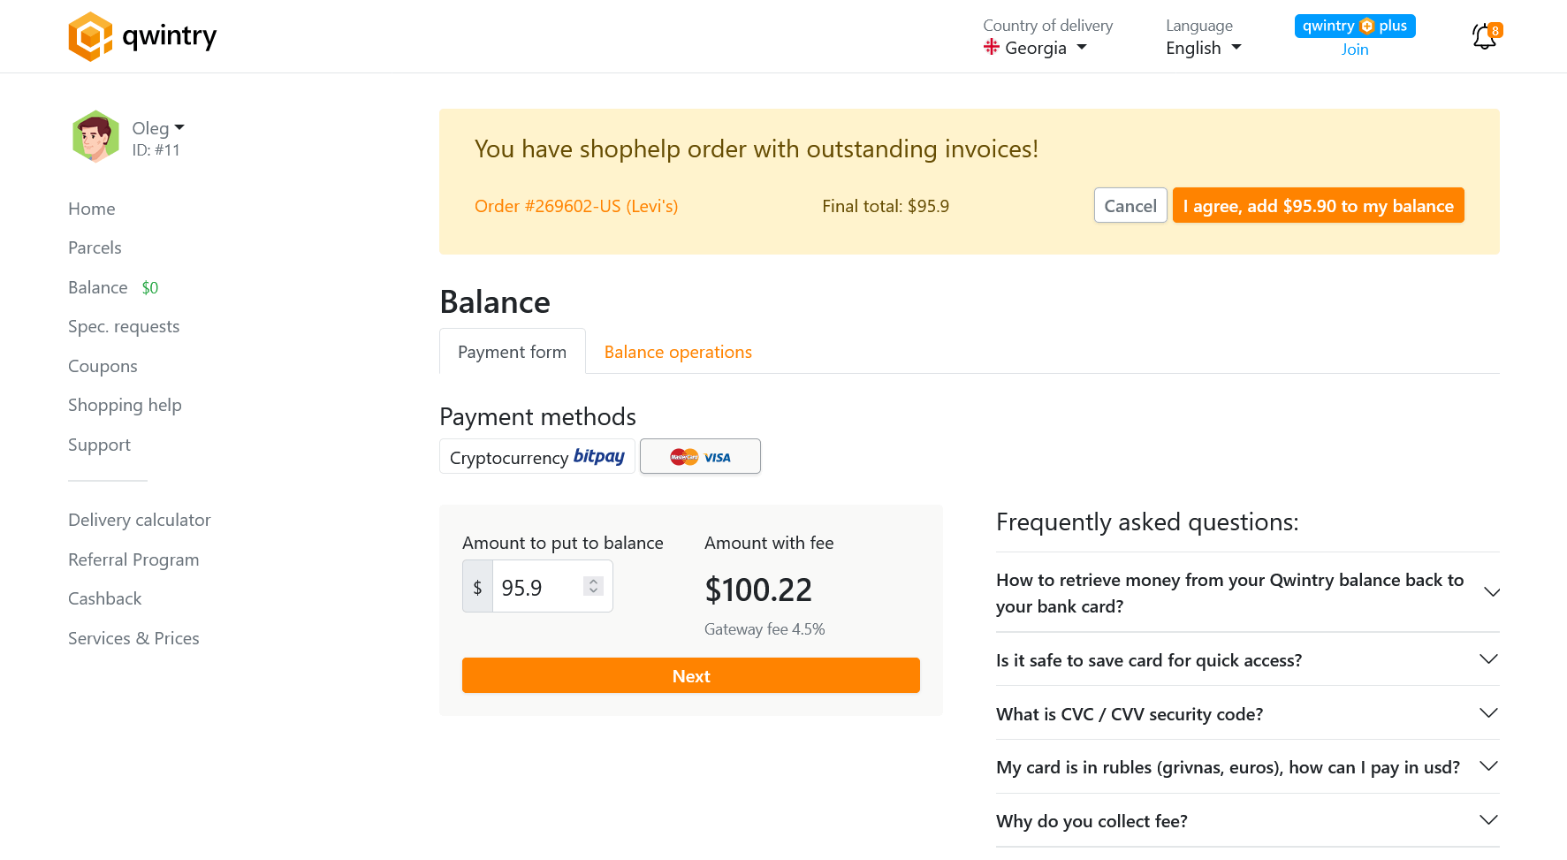Click the Qwintry logo icon

90,36
